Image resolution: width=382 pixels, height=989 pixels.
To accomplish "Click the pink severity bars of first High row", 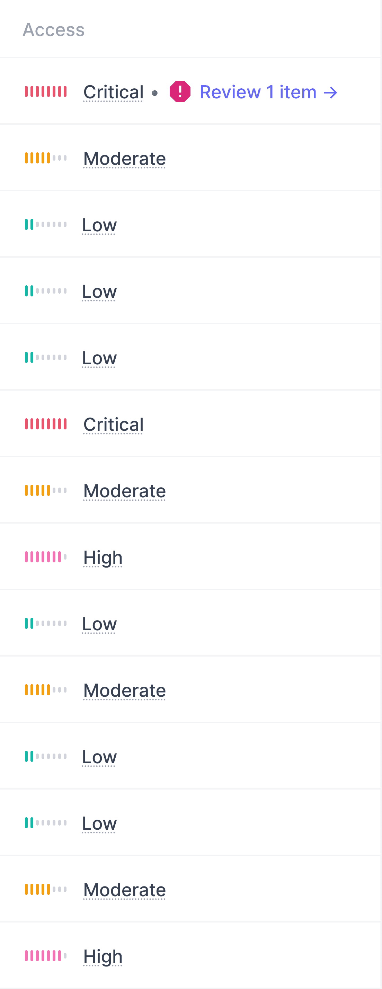I will 46,557.
